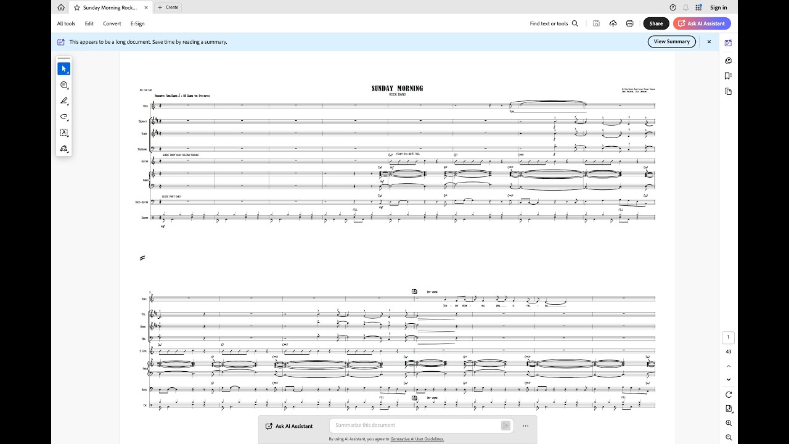Open the apps grid launcher

(x=698, y=7)
